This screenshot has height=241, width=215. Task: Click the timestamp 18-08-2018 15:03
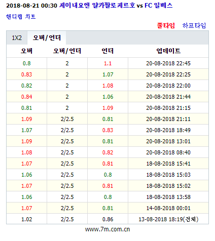[168, 175]
